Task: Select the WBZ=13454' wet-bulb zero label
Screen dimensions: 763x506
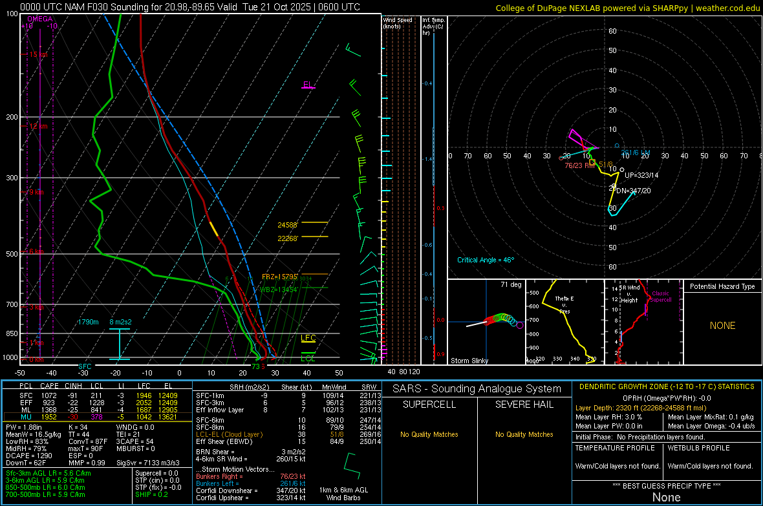Action: click(279, 290)
